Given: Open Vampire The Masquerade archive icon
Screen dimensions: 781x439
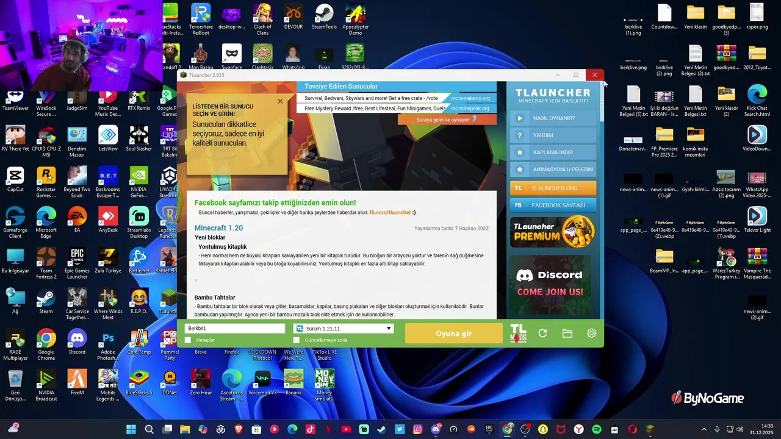Looking at the screenshot, I should (757, 263).
